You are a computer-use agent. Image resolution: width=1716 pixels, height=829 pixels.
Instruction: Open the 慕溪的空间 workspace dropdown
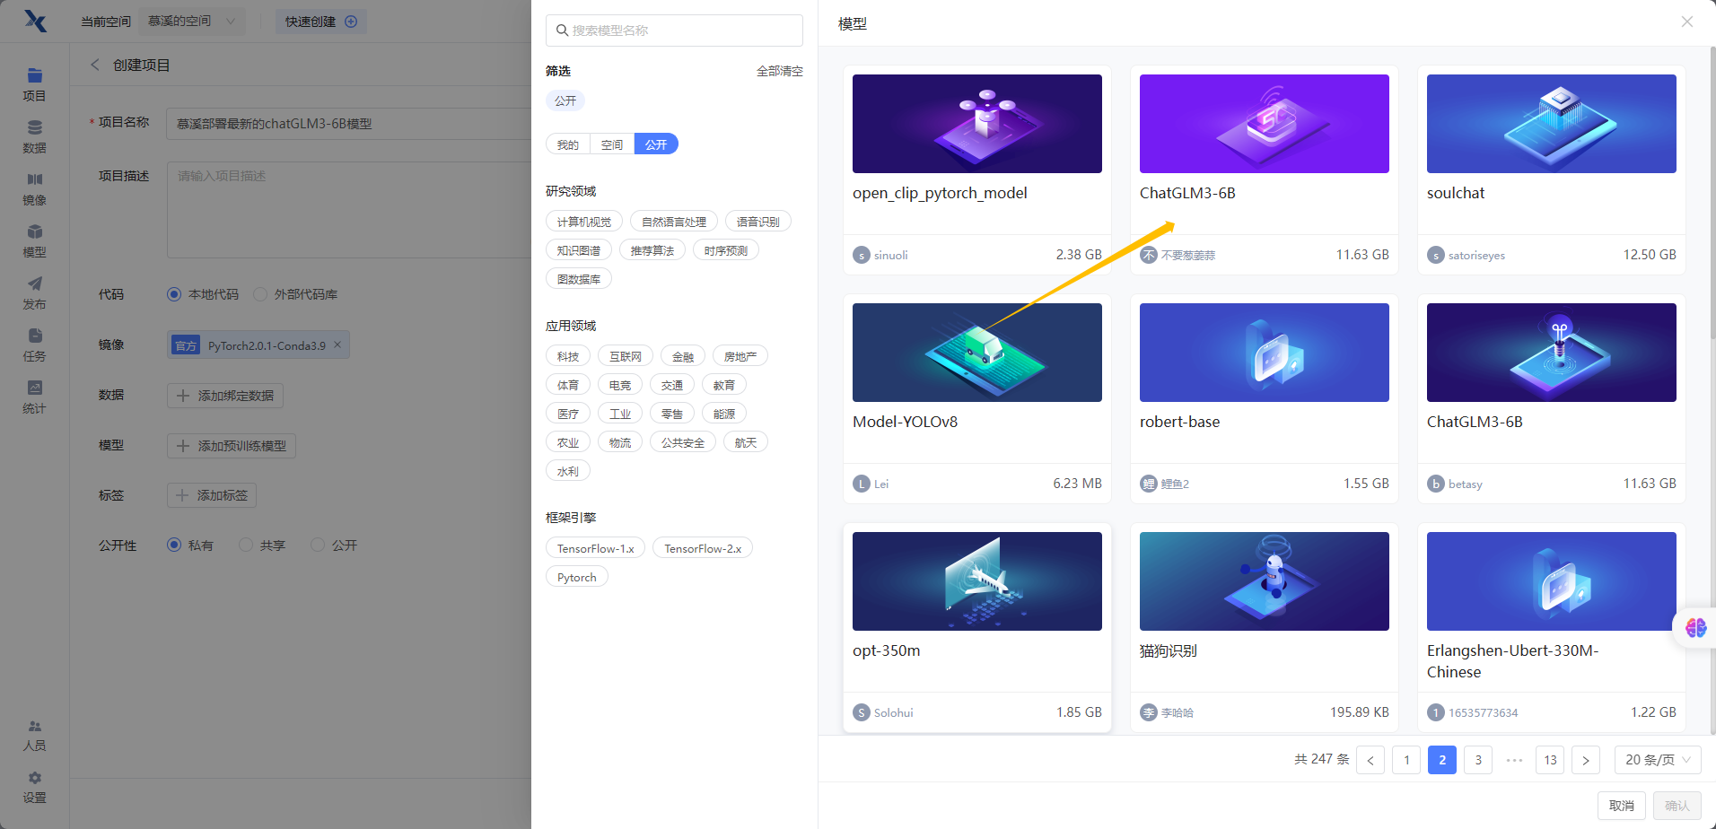point(193,21)
